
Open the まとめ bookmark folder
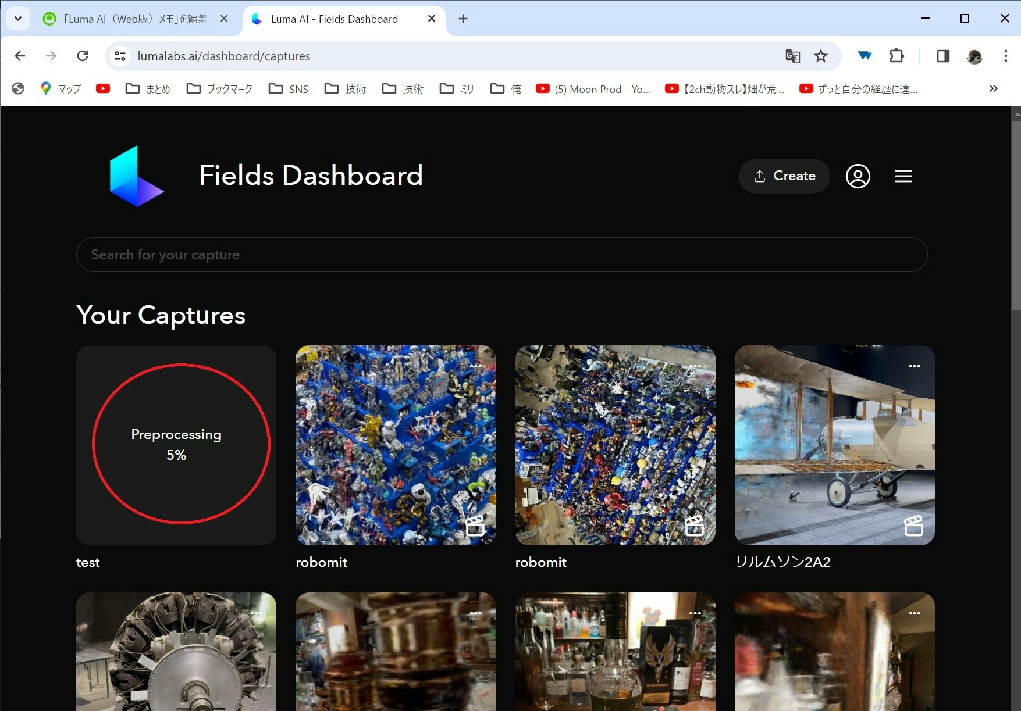148,88
